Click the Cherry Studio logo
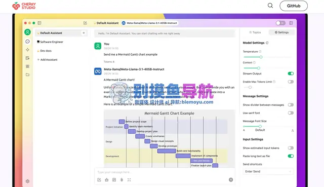This screenshot has height=187, width=324. click(24, 6)
